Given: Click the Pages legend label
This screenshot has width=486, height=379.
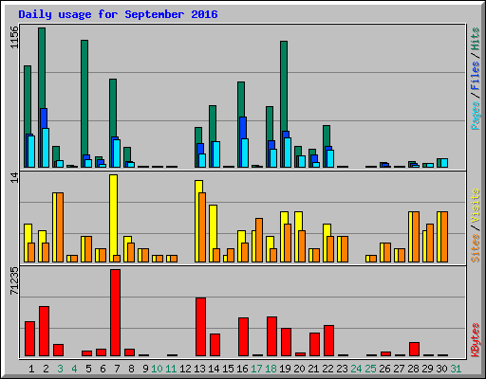Looking at the screenshot, I should [476, 116].
